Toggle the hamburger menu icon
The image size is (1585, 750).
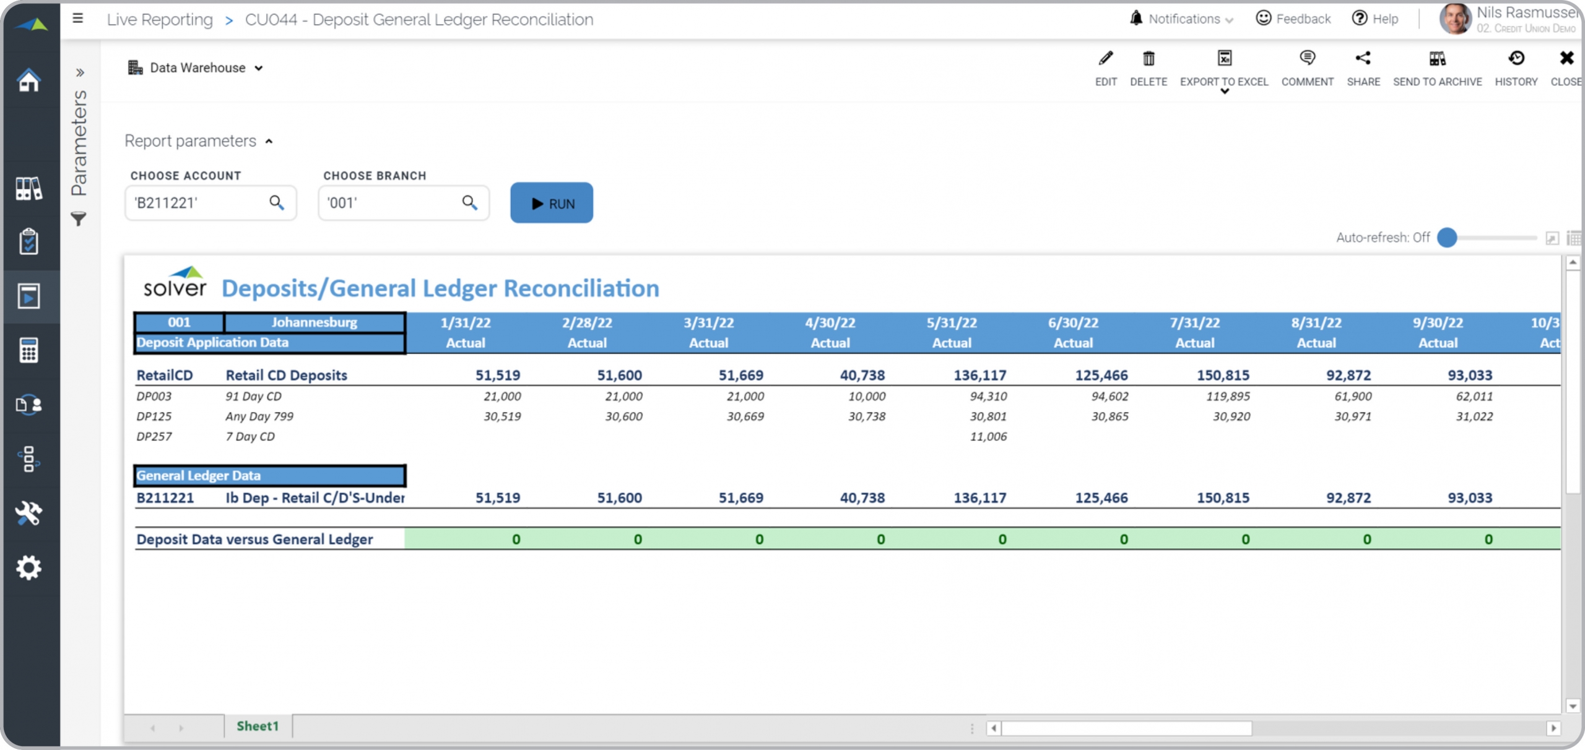(x=78, y=19)
